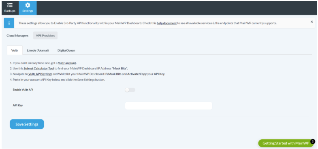Switch to the Cloud Managers section
The height and width of the screenshot is (149, 318).
click(17, 36)
